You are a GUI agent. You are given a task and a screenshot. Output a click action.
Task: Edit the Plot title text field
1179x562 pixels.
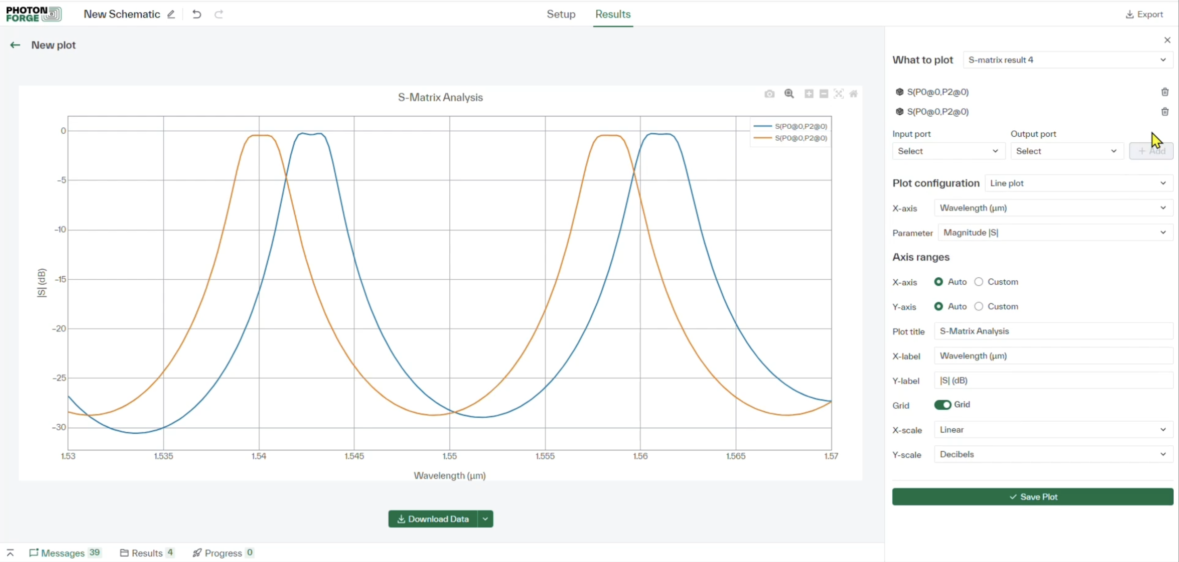1053,331
